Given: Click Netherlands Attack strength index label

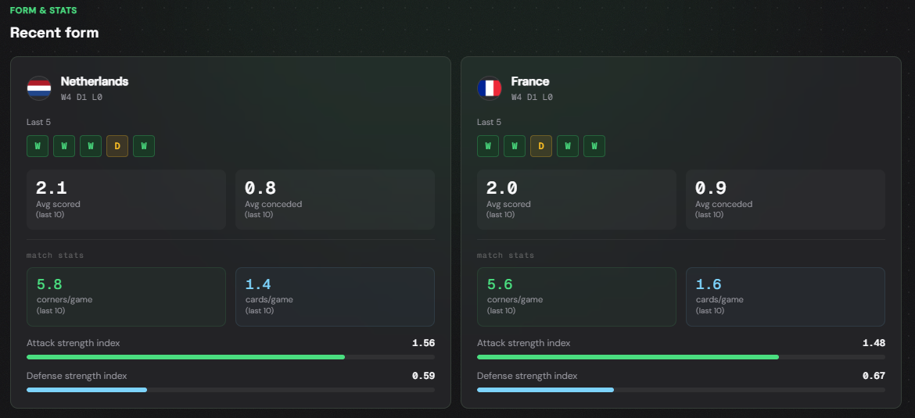Looking at the screenshot, I should (x=74, y=343).
